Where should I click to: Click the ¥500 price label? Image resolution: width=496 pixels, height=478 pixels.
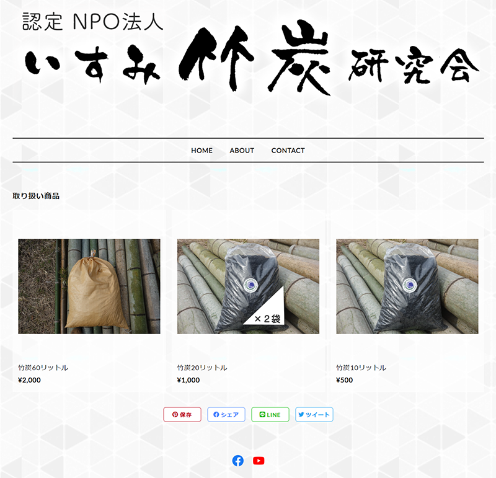345,380
